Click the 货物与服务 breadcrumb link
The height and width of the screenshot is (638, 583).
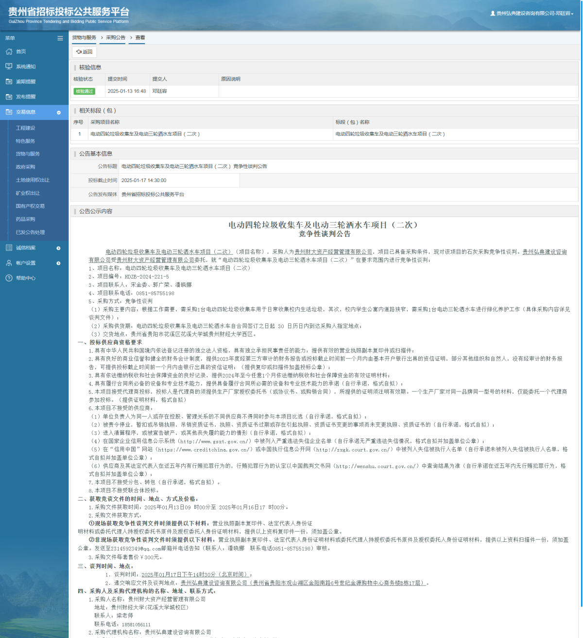[x=84, y=38]
